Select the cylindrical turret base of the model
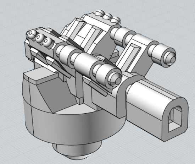 pyautogui.click(x=74, y=126)
